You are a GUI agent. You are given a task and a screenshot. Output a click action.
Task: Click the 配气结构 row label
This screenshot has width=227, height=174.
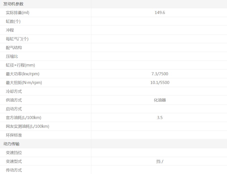(x=14, y=48)
